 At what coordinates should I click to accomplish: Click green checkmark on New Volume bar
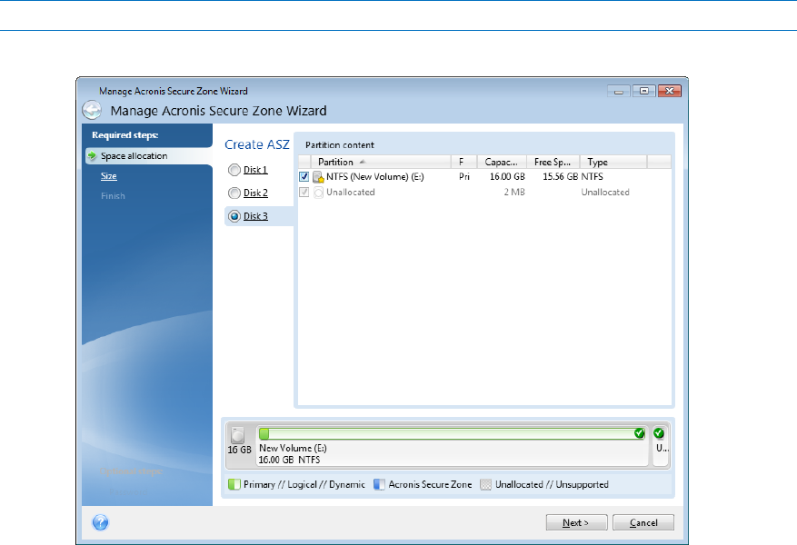tap(640, 433)
